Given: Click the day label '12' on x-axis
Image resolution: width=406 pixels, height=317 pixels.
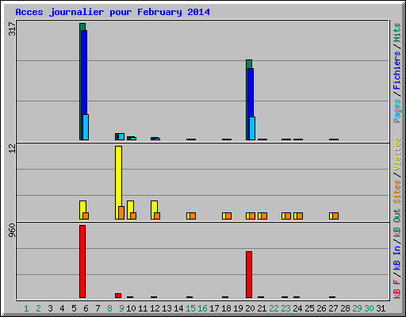Looking at the screenshot, I should click(x=155, y=308).
